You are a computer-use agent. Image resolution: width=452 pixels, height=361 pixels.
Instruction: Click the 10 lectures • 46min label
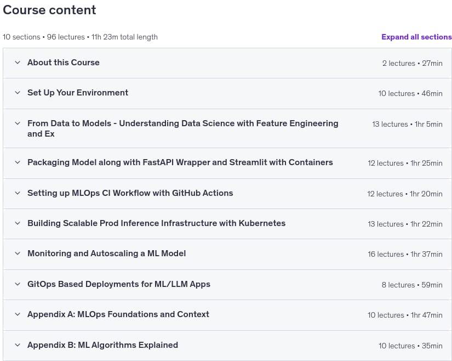click(x=410, y=93)
